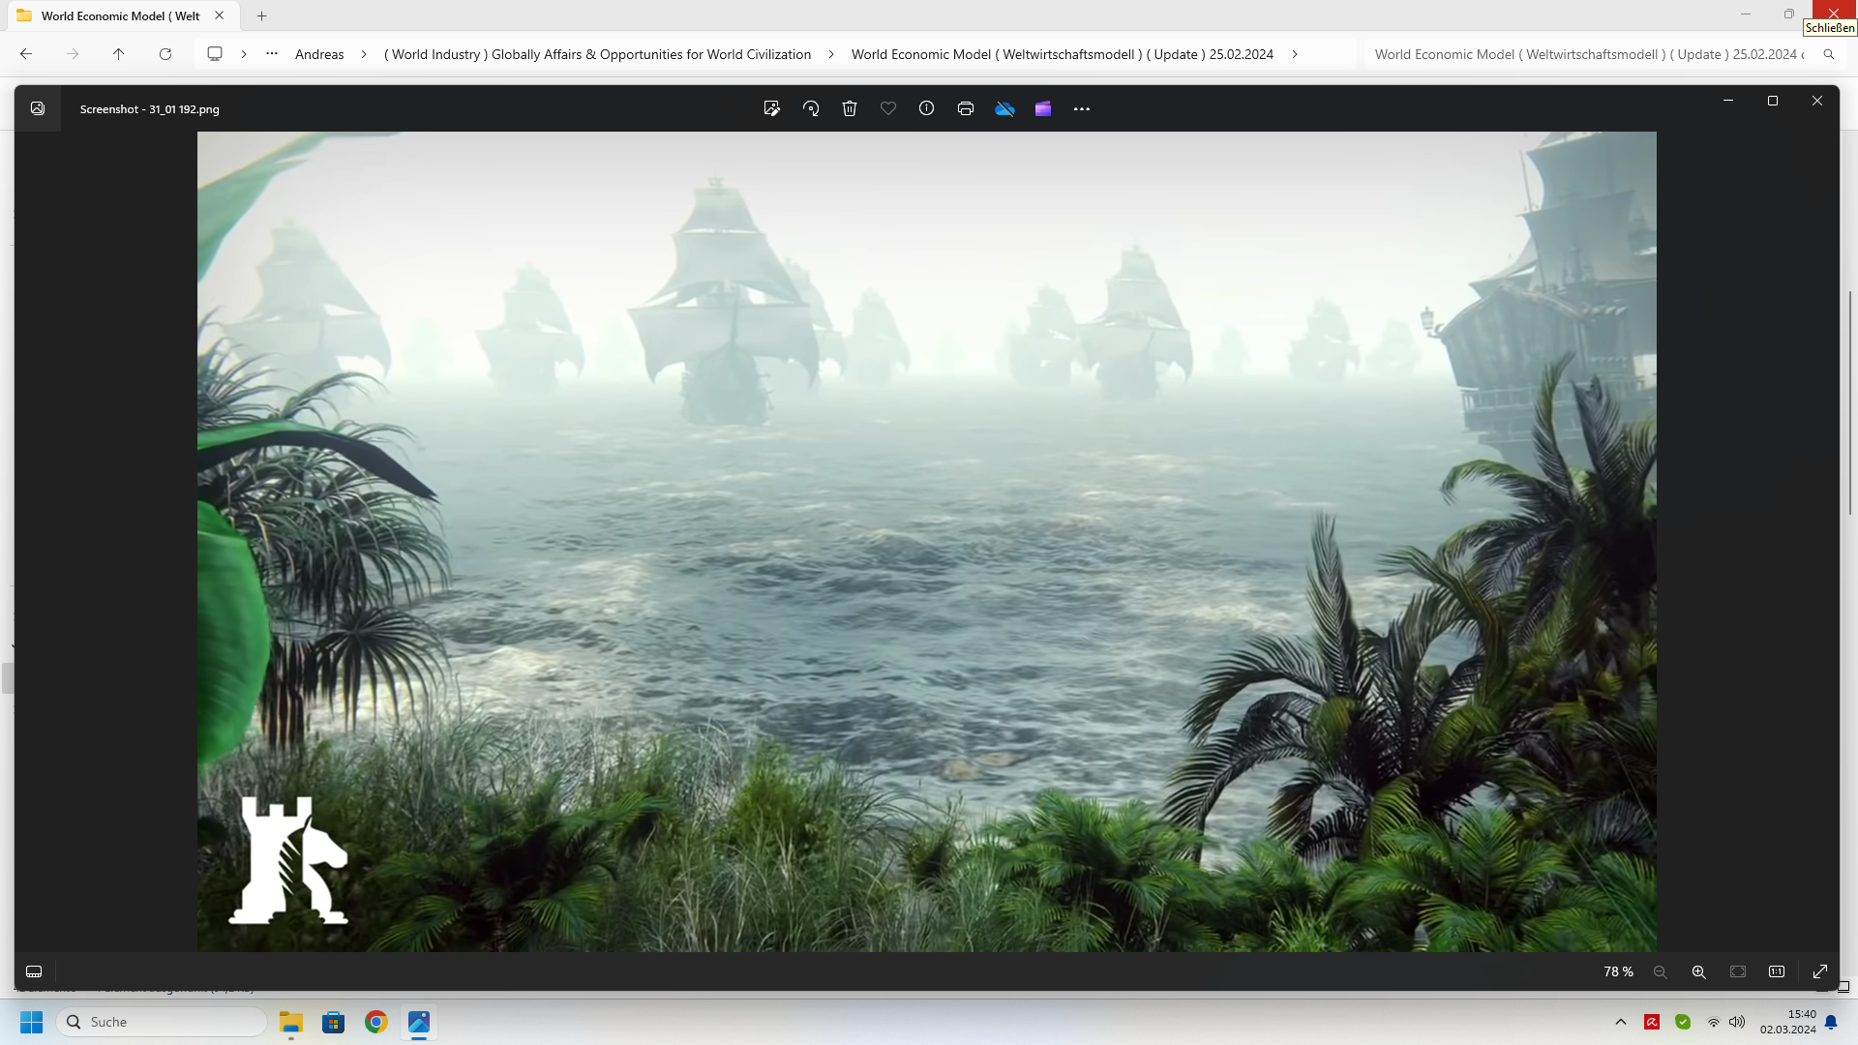Click the 78 % zoom level
1858x1045 pixels.
pos(1618,971)
